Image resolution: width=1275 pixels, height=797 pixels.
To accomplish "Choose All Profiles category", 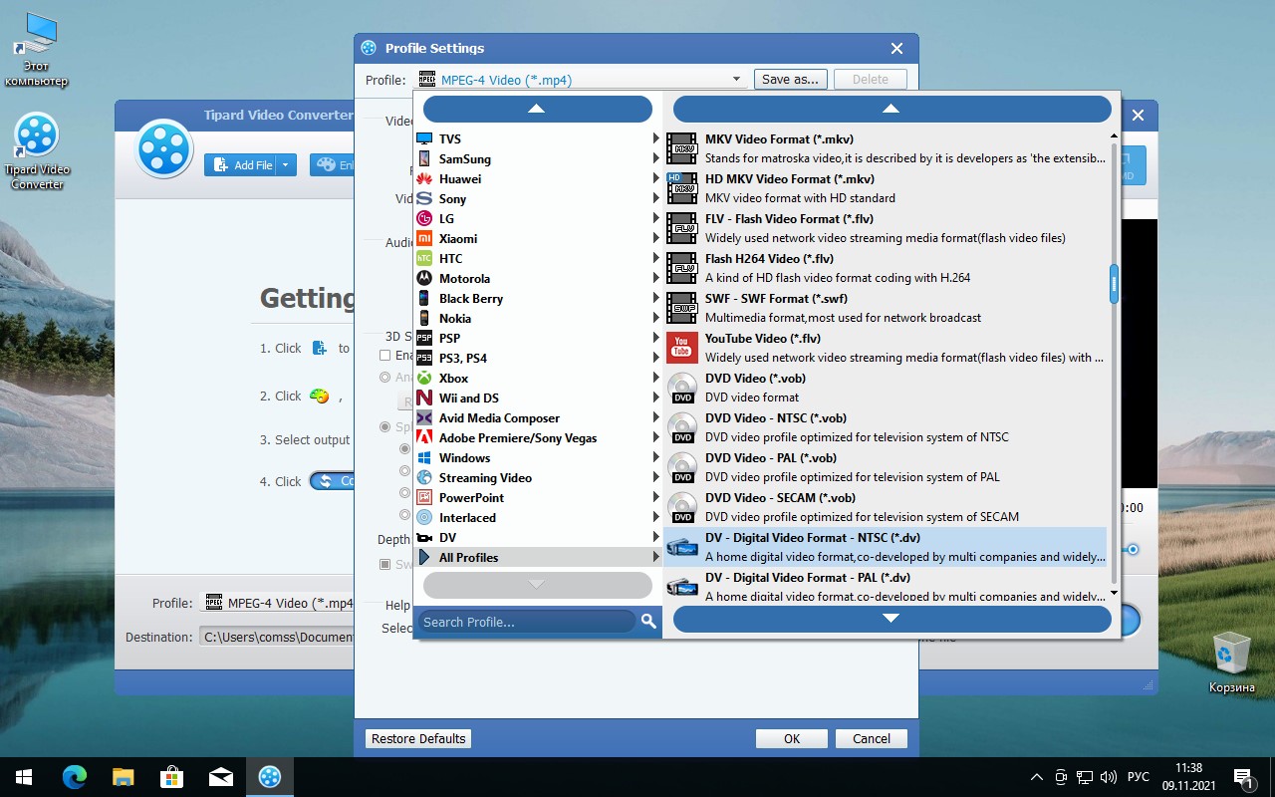I will point(538,557).
